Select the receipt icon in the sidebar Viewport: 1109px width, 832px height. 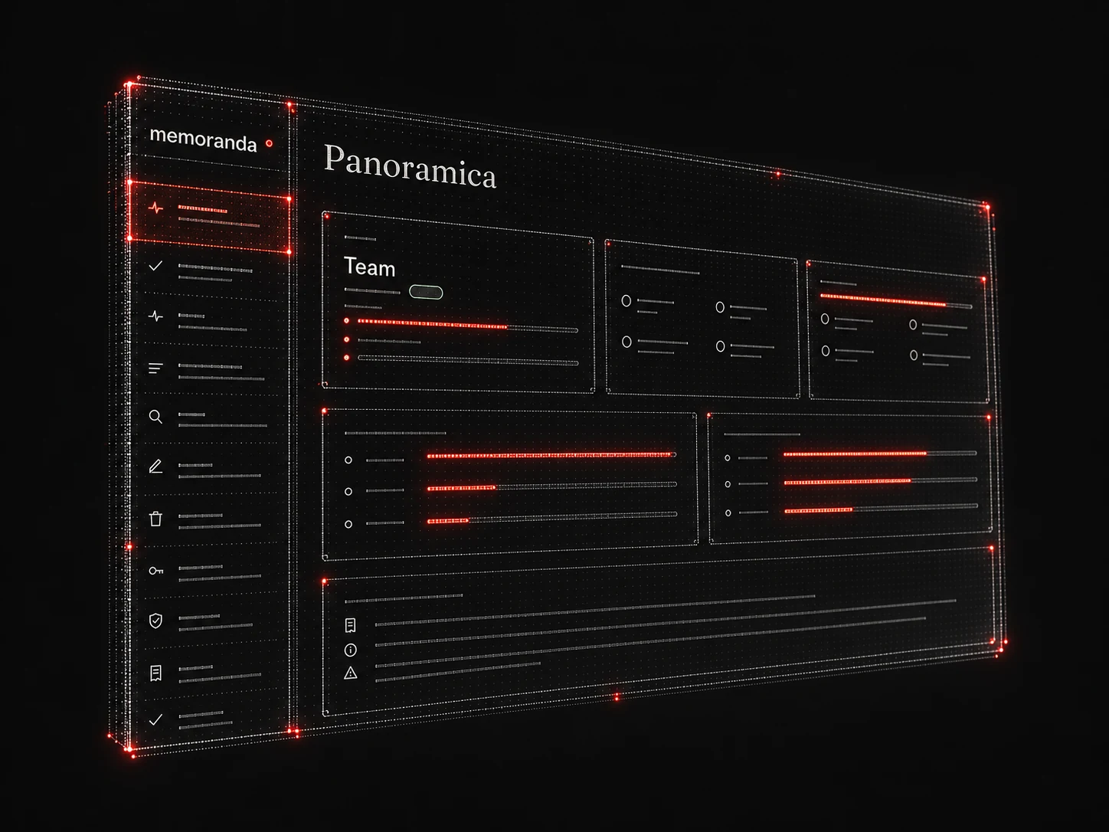155,673
